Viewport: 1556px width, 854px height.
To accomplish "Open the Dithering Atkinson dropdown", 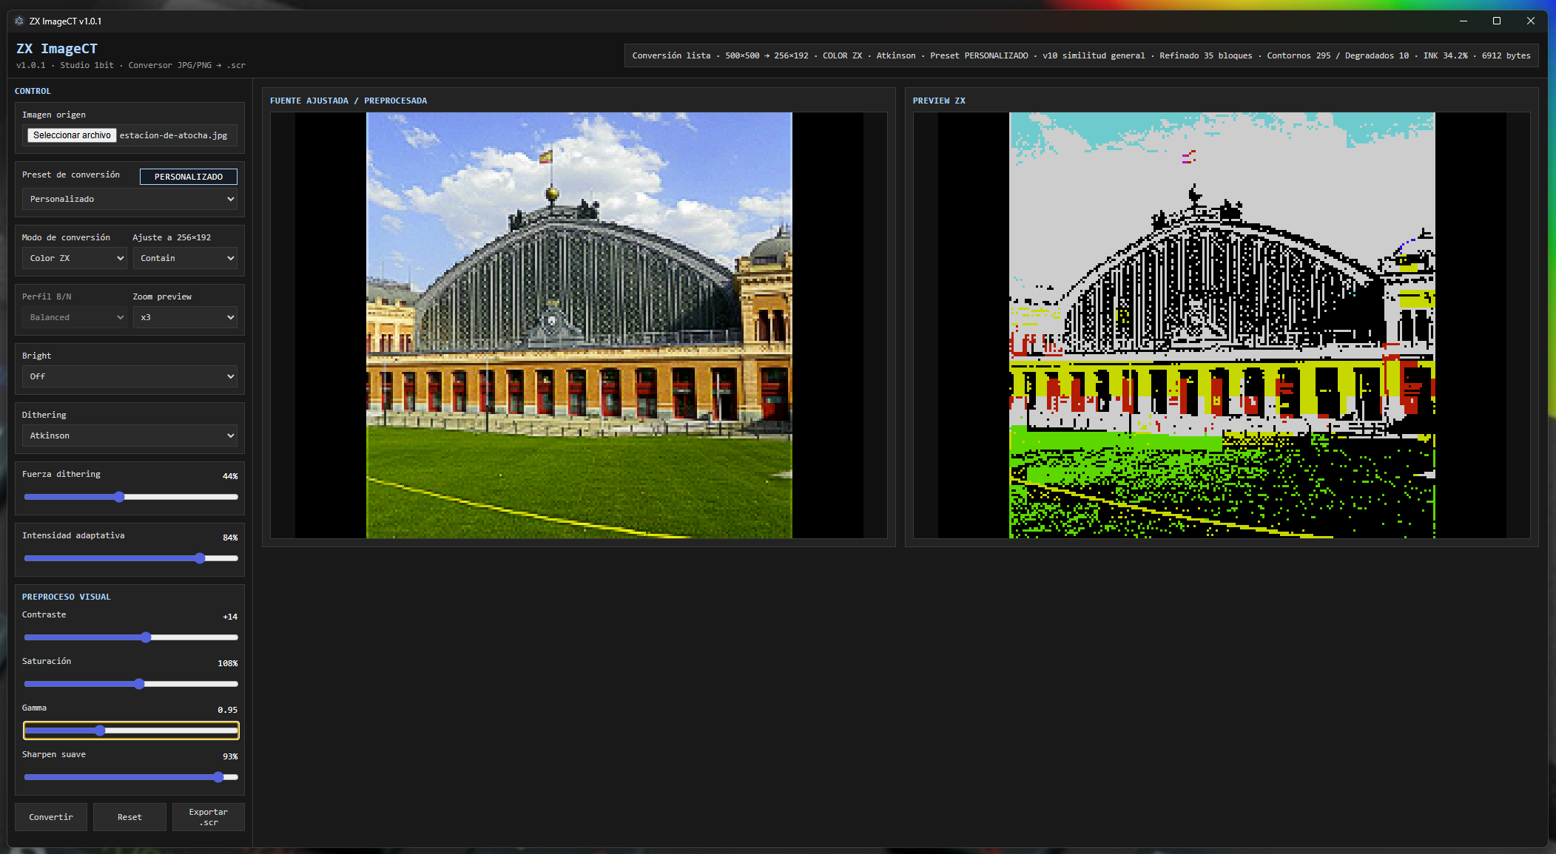I will pyautogui.click(x=130, y=436).
